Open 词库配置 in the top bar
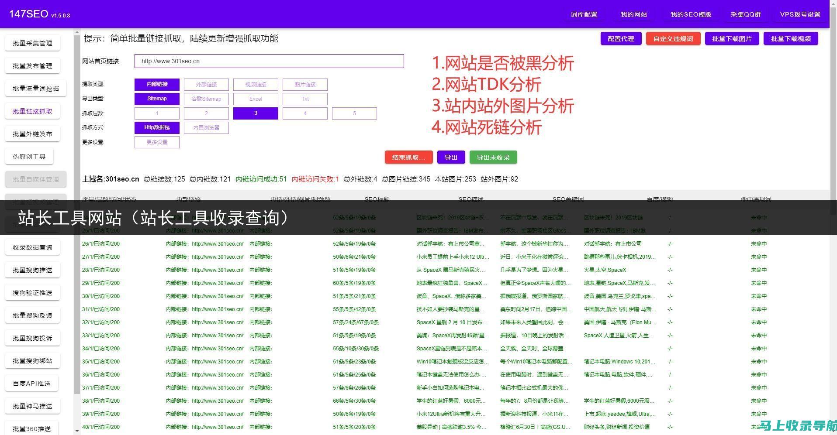The image size is (837, 435). tap(584, 14)
